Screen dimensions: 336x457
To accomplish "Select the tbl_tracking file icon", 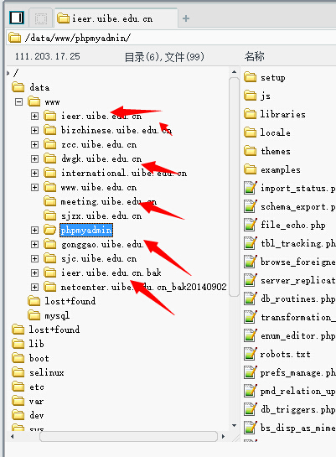I will tap(251, 243).
